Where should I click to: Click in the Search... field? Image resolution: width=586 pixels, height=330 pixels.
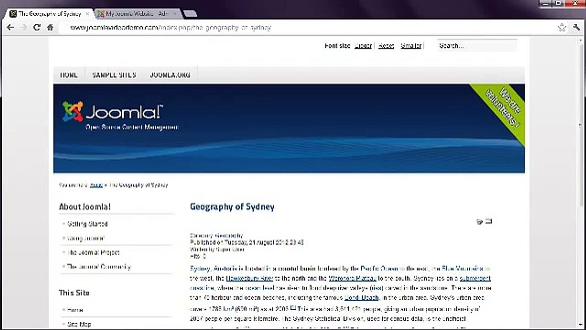(477, 45)
